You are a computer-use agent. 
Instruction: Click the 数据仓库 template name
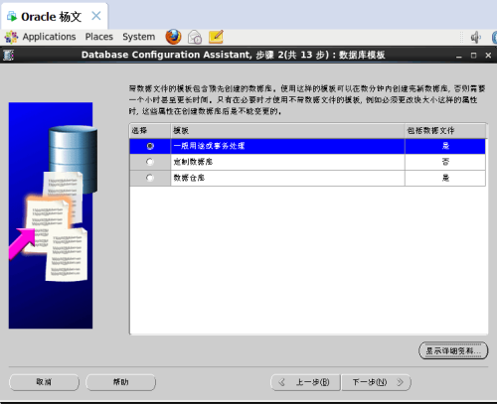[x=189, y=178]
